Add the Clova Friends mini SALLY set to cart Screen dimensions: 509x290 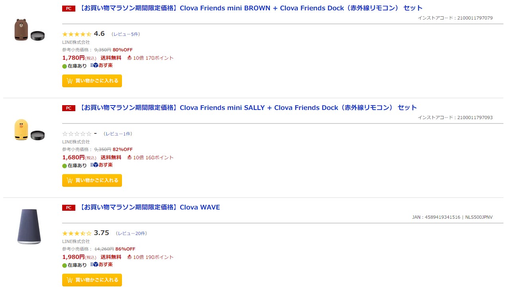pyautogui.click(x=92, y=180)
